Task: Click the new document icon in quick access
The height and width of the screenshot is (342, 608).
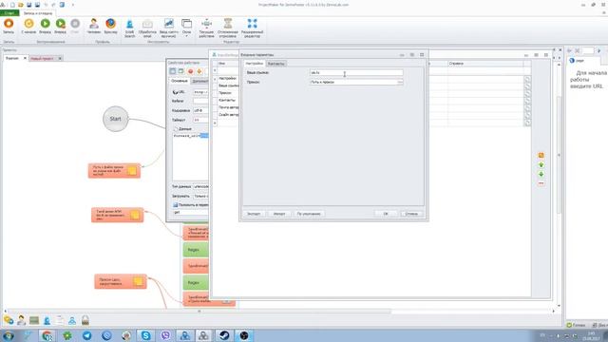Action: [x=12, y=5]
